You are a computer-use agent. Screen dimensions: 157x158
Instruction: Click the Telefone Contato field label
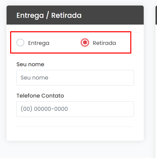click(x=40, y=96)
